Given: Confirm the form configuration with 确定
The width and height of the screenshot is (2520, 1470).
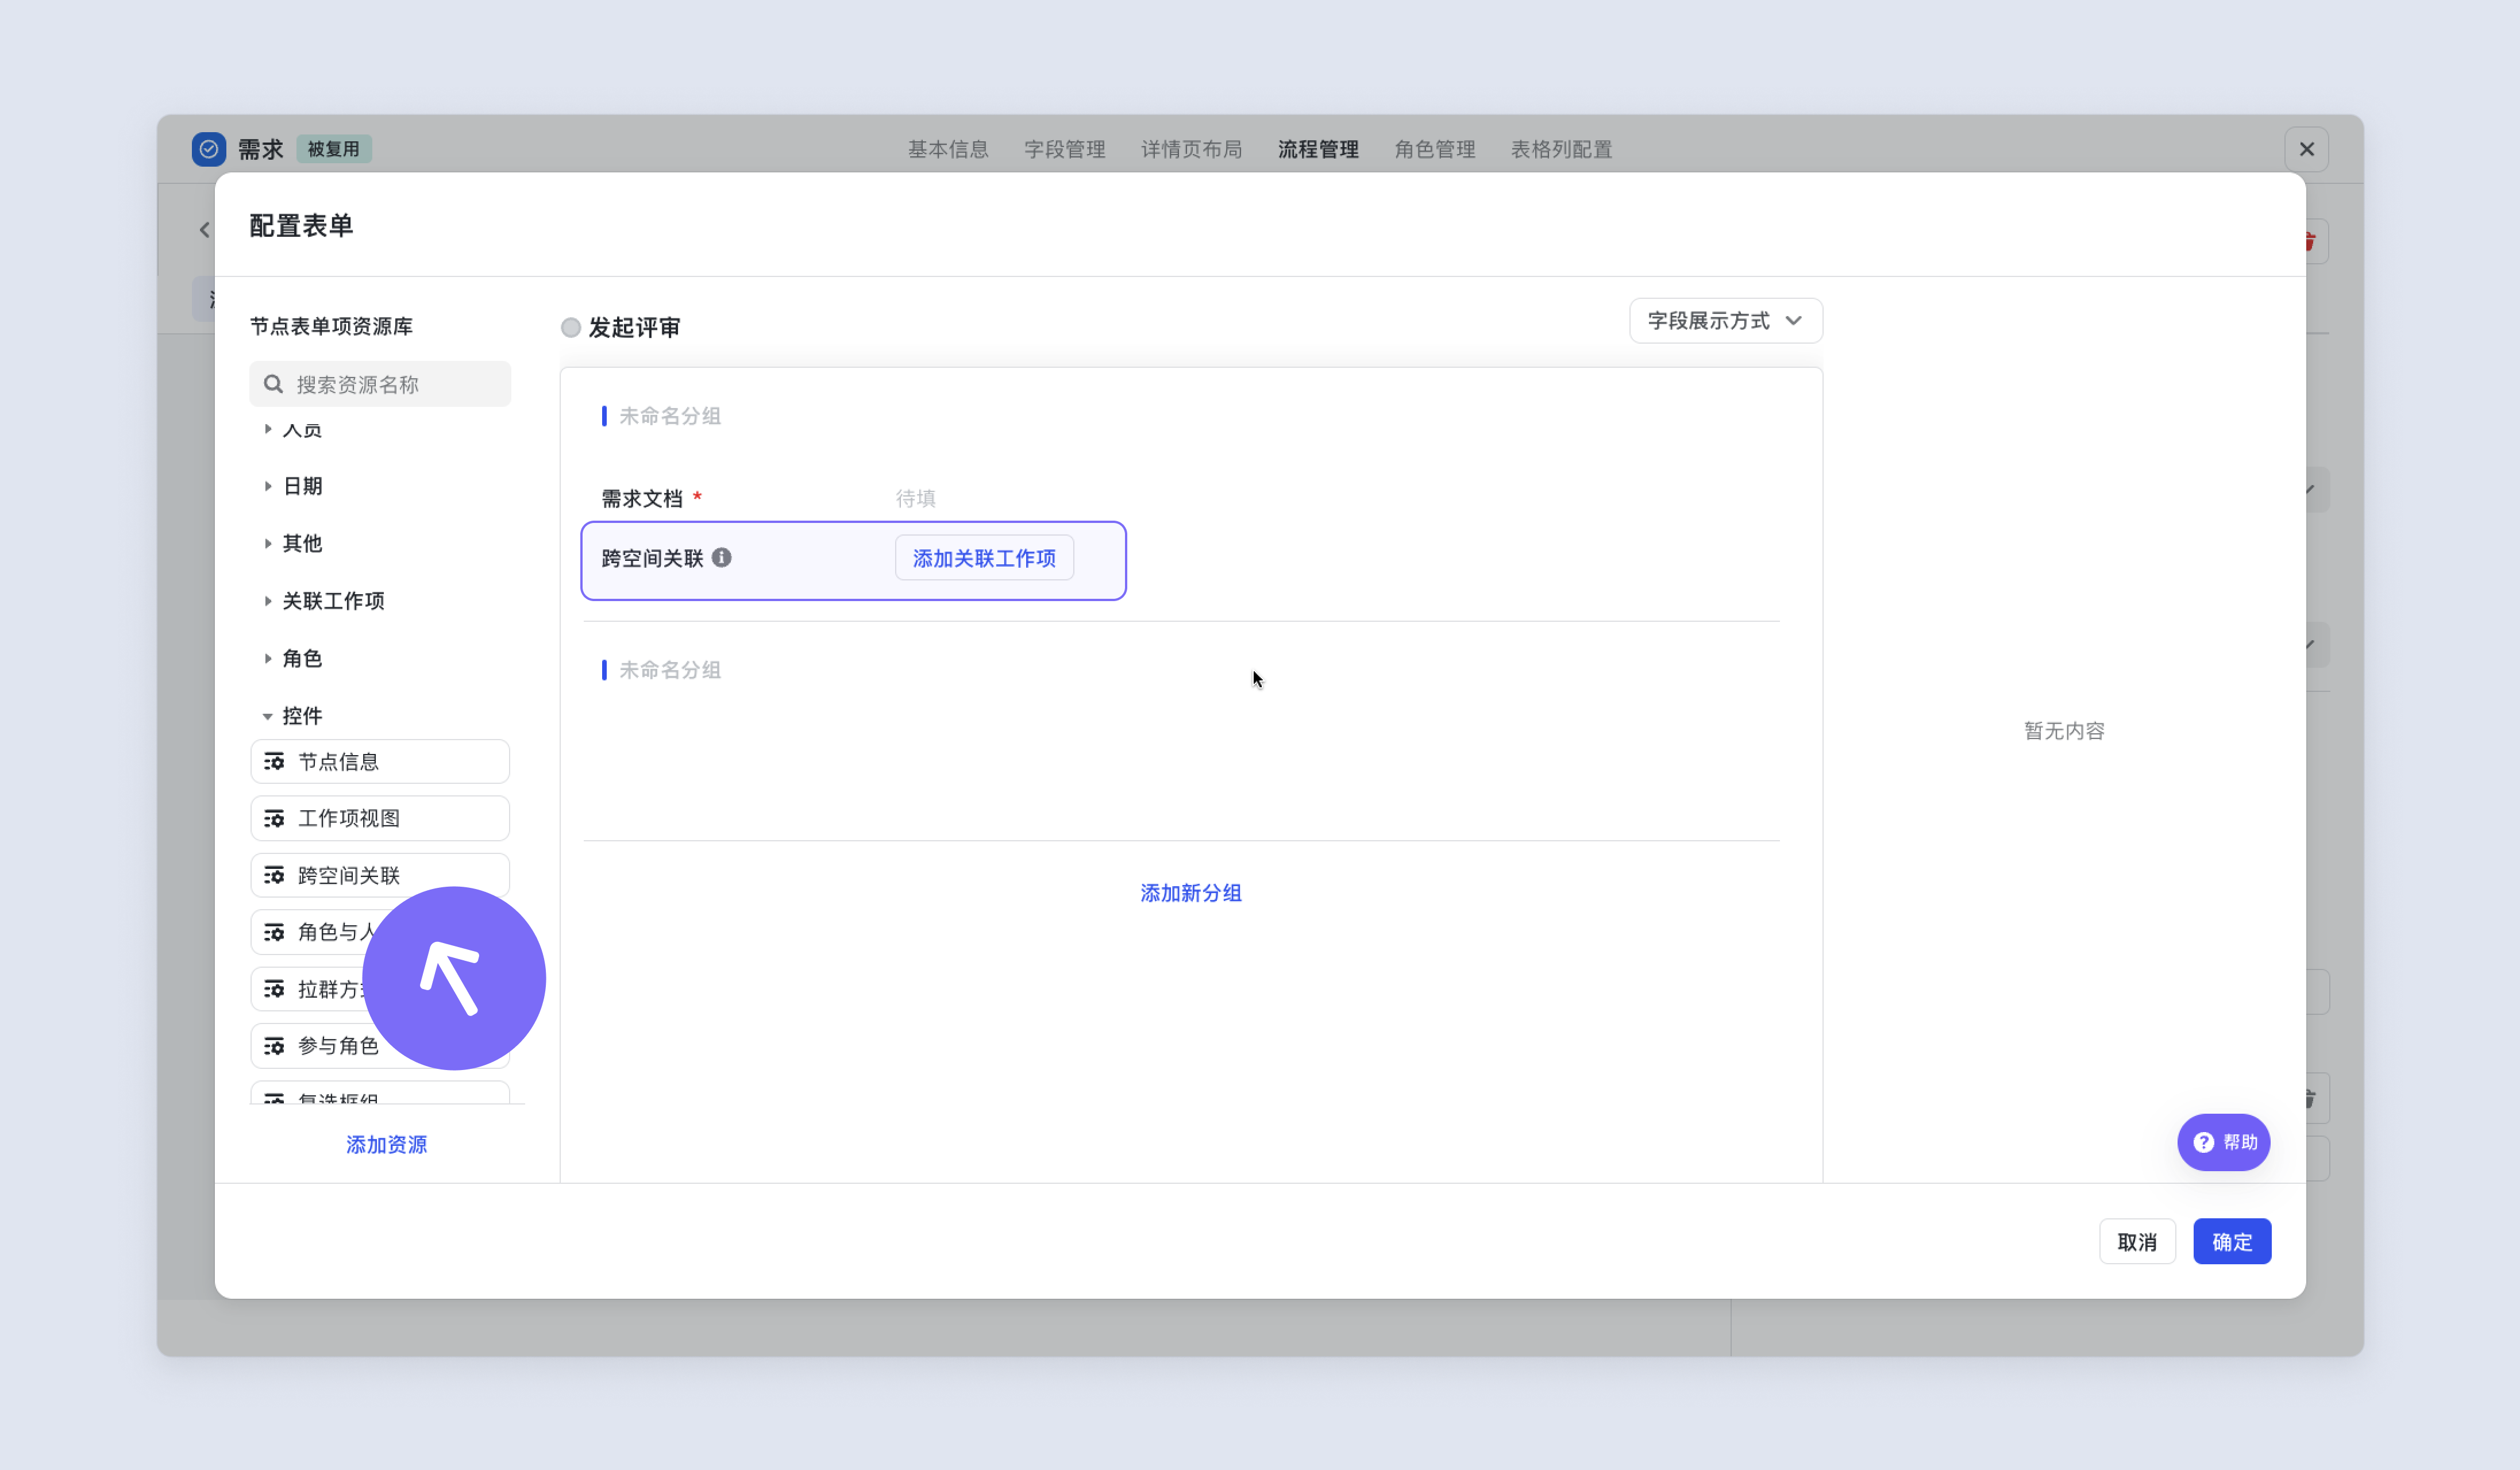Looking at the screenshot, I should click(2232, 1241).
